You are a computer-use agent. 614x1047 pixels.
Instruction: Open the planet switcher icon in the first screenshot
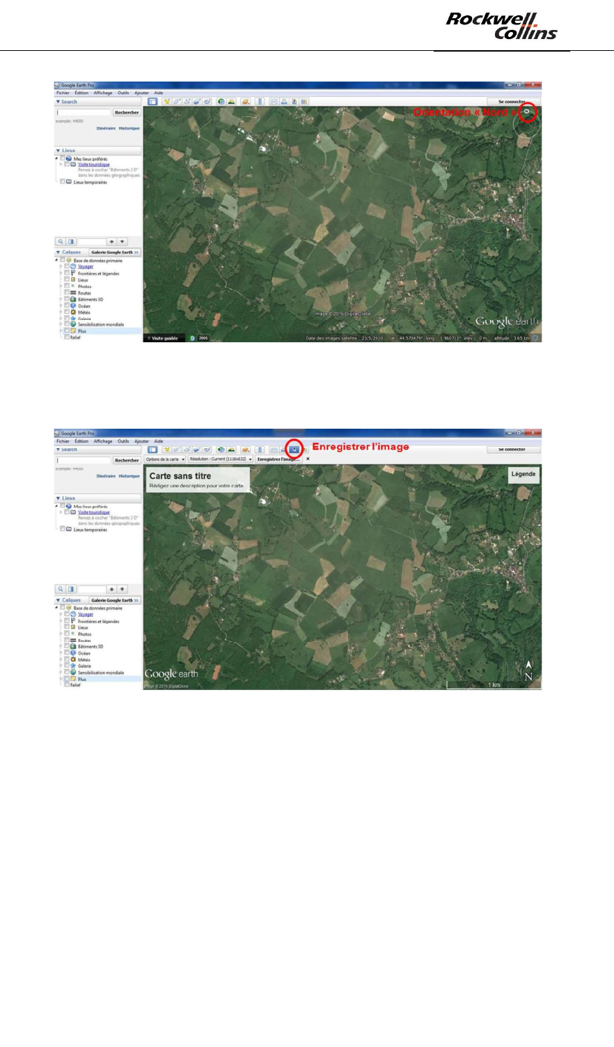[x=246, y=102]
